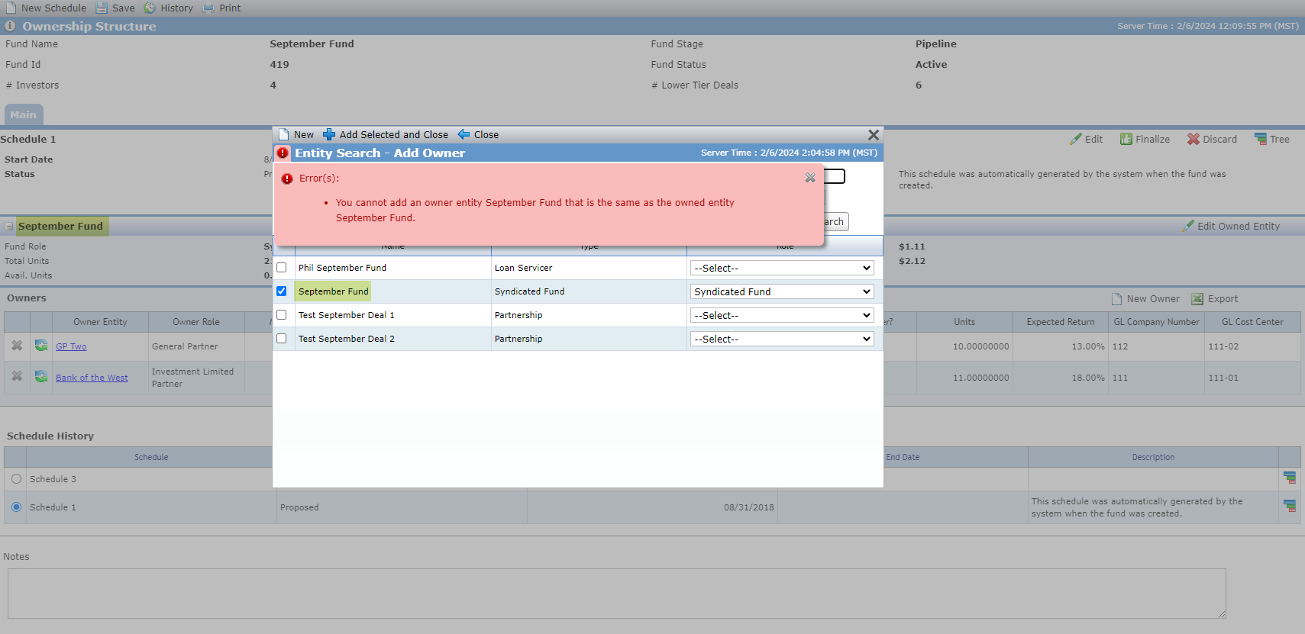Click the GL Cost Center column header
The image size is (1305, 634).
coord(1252,322)
